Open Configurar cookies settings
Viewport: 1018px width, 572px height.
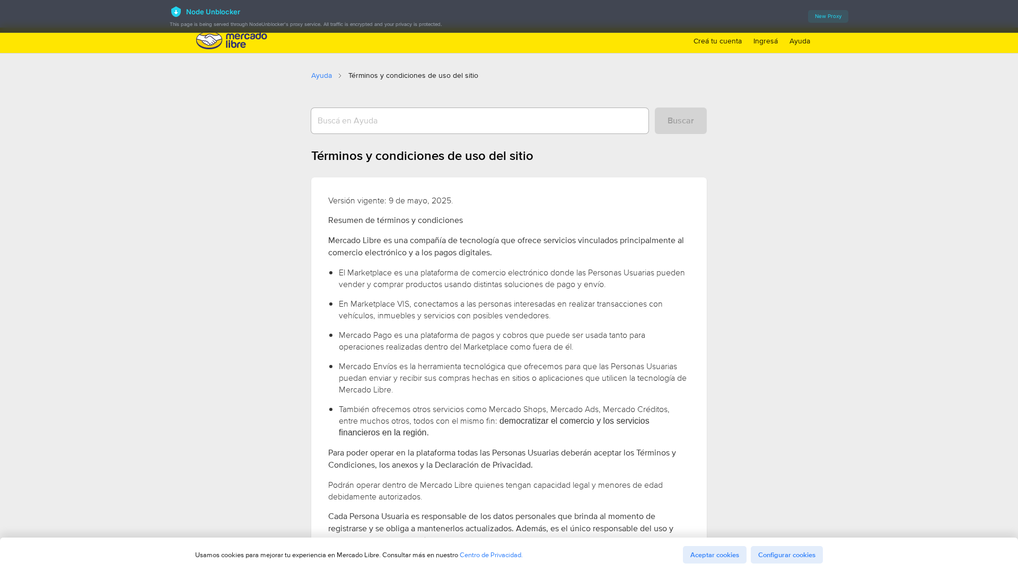(786, 555)
